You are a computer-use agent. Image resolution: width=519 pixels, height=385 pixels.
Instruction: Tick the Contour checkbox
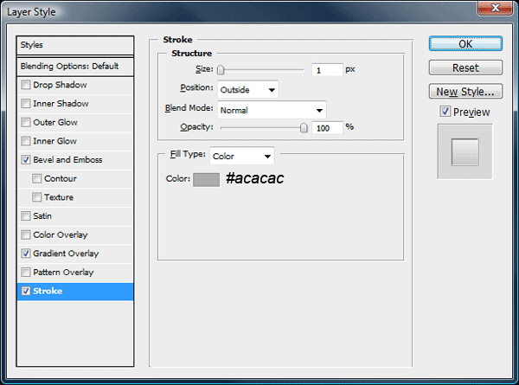pos(36,179)
